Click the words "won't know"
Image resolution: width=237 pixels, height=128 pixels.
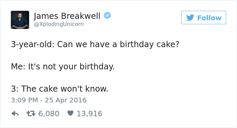click(84, 89)
